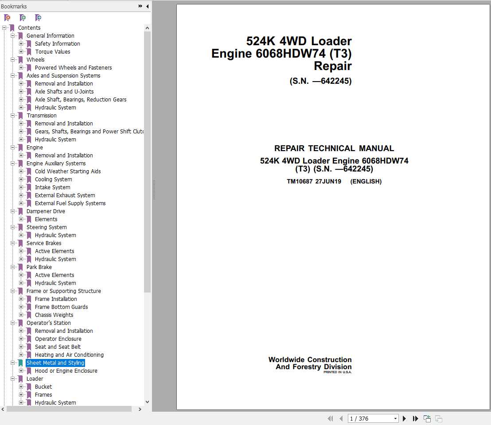Open Active Elements under Service Brakes
Image resolution: width=491 pixels, height=425 pixels.
click(55, 251)
